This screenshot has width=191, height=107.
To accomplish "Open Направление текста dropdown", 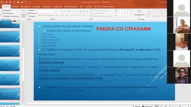I will point(100,10).
